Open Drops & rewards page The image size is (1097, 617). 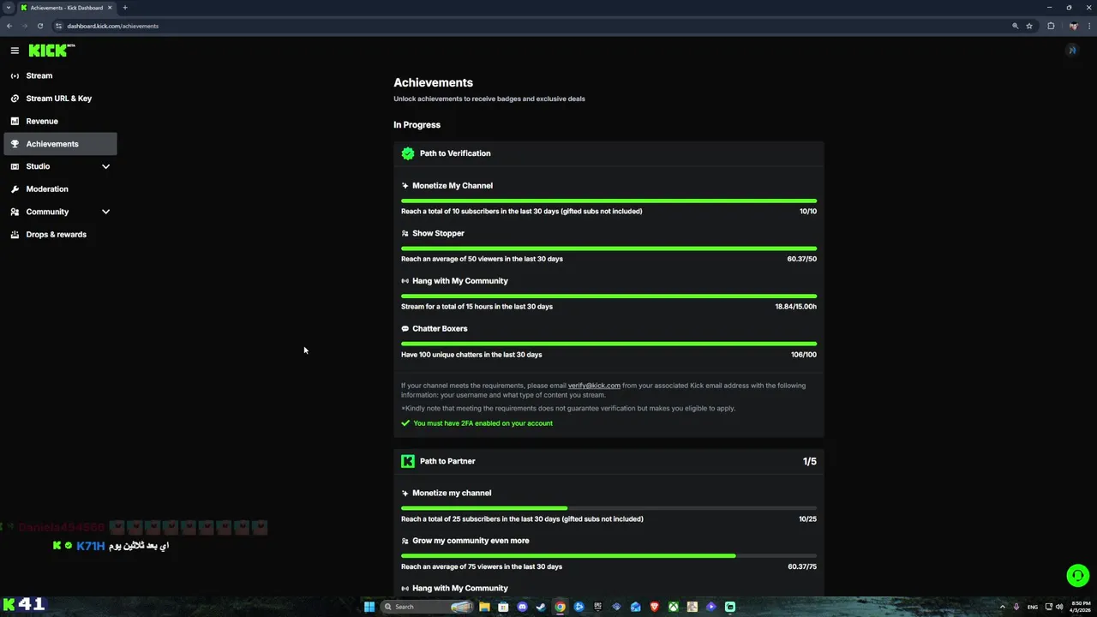point(60,235)
